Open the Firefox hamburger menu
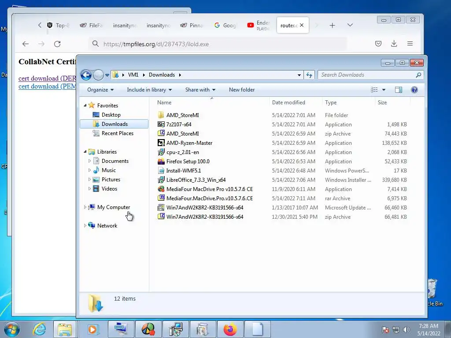 410,44
